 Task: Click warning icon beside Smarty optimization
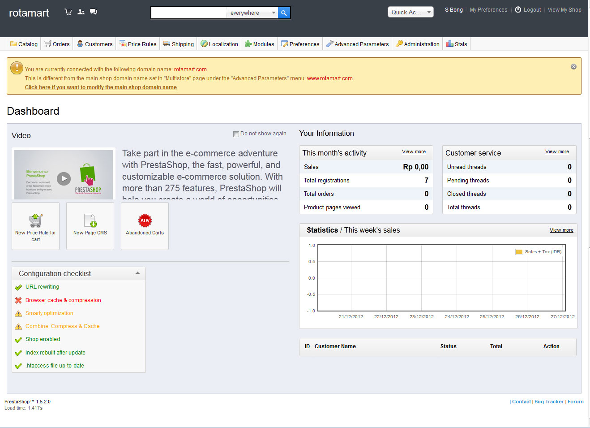[x=18, y=313]
